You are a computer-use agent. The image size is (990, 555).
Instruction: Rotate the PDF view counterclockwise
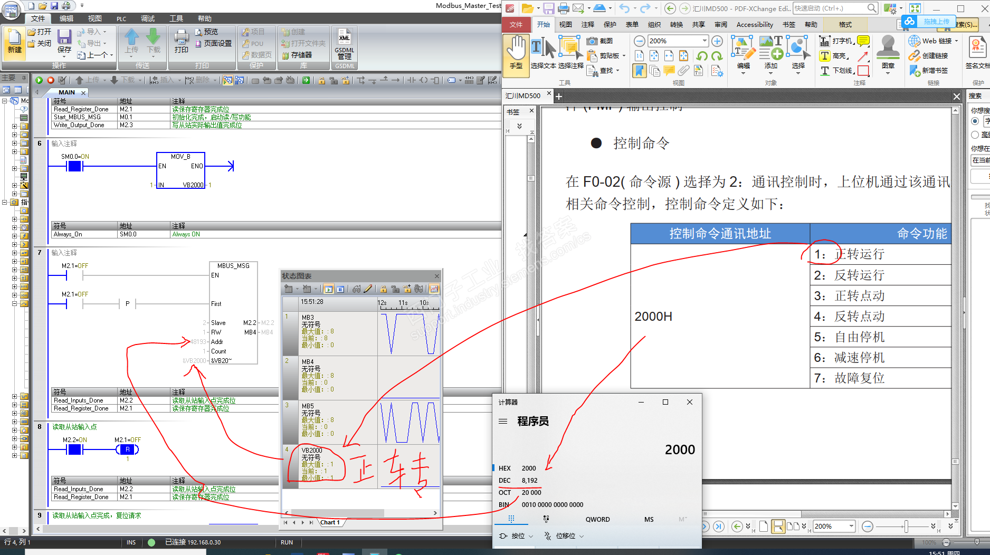pos(702,56)
